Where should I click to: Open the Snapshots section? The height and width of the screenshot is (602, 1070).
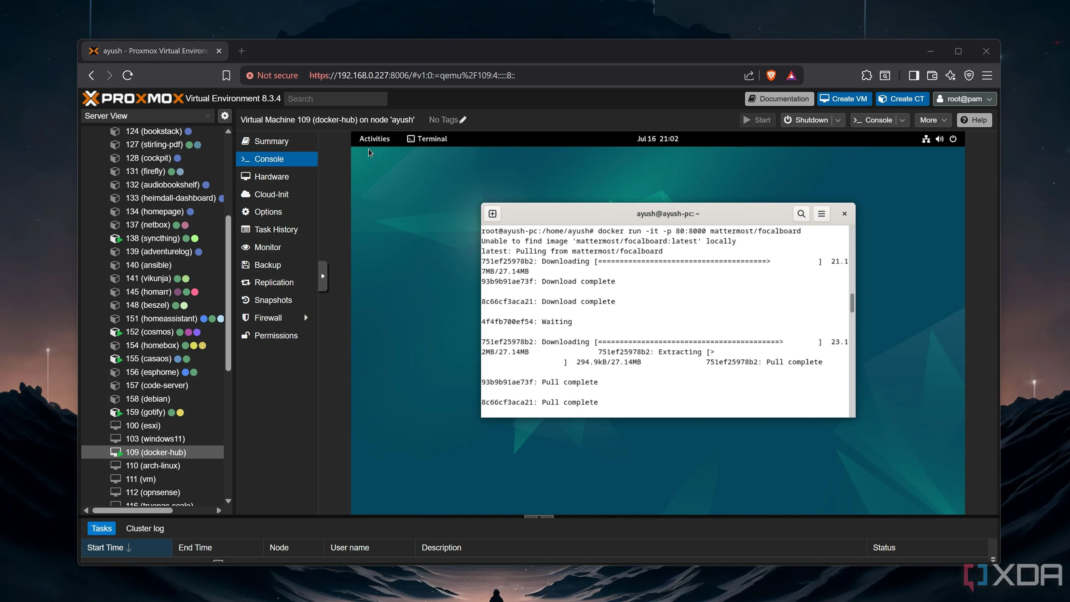tap(277, 300)
